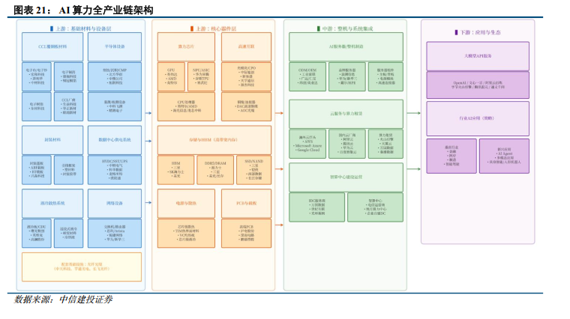The image size is (570, 319).
Task: Select the '品牌服务器' box
Action: pos(346,76)
